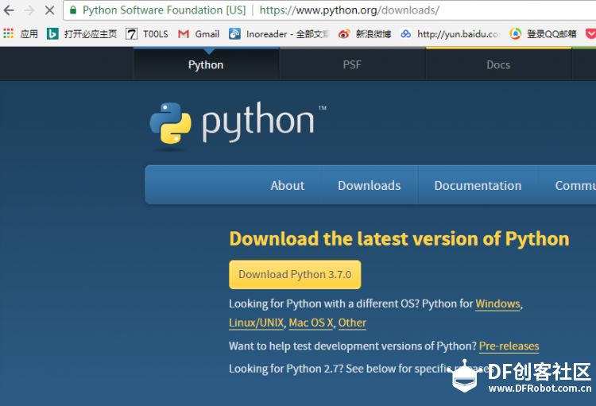Follow the Pre-releases link
The width and height of the screenshot is (596, 406).
509,346
